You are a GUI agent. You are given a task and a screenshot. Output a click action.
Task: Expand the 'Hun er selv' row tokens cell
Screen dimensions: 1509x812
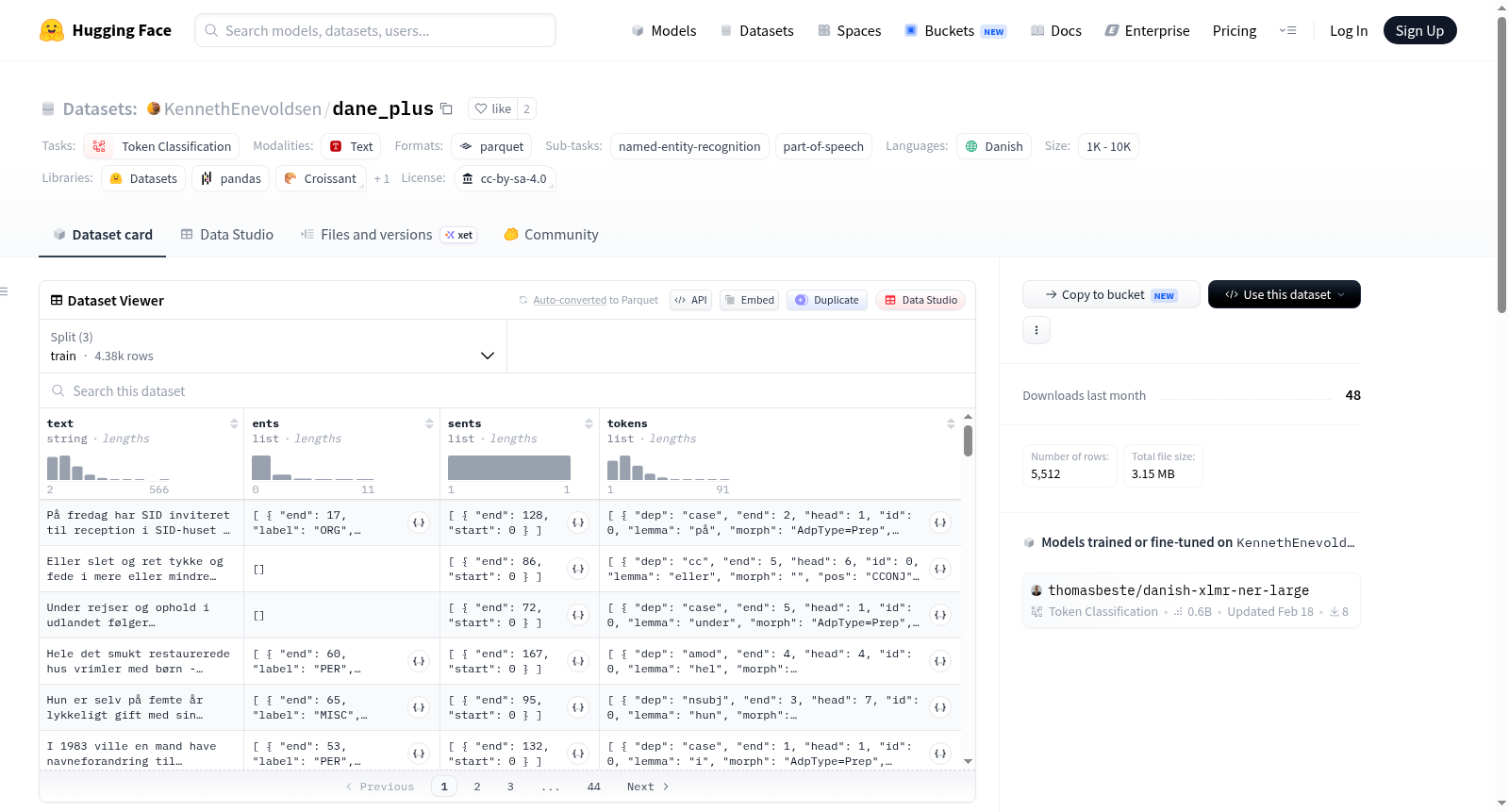(940, 707)
